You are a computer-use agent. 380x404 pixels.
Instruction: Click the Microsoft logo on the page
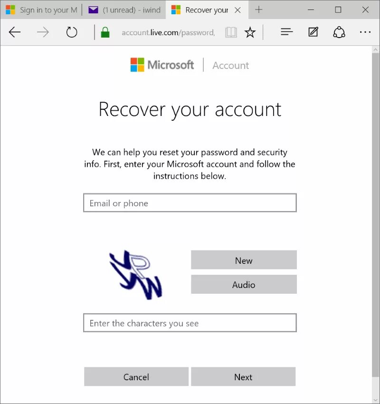coord(162,65)
